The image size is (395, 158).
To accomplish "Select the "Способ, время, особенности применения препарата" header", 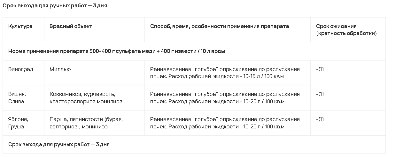I will 220,26.
